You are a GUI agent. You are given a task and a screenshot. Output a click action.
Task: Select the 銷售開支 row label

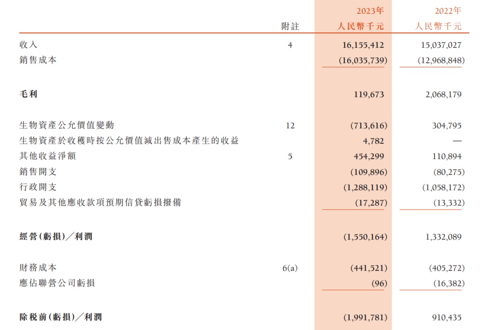(x=38, y=171)
